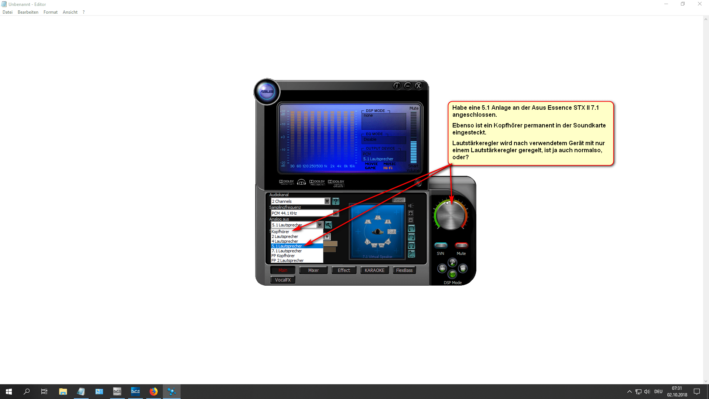Open File Explorer from the taskbar
Viewport: 709px width, 399px height.
(x=63, y=392)
